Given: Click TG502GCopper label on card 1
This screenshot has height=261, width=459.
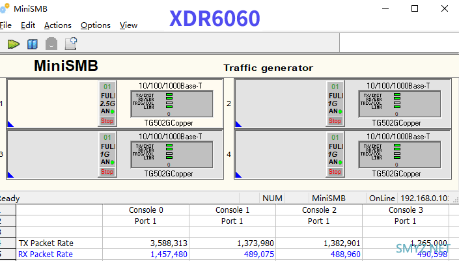Looking at the screenshot, I should coord(169,123).
